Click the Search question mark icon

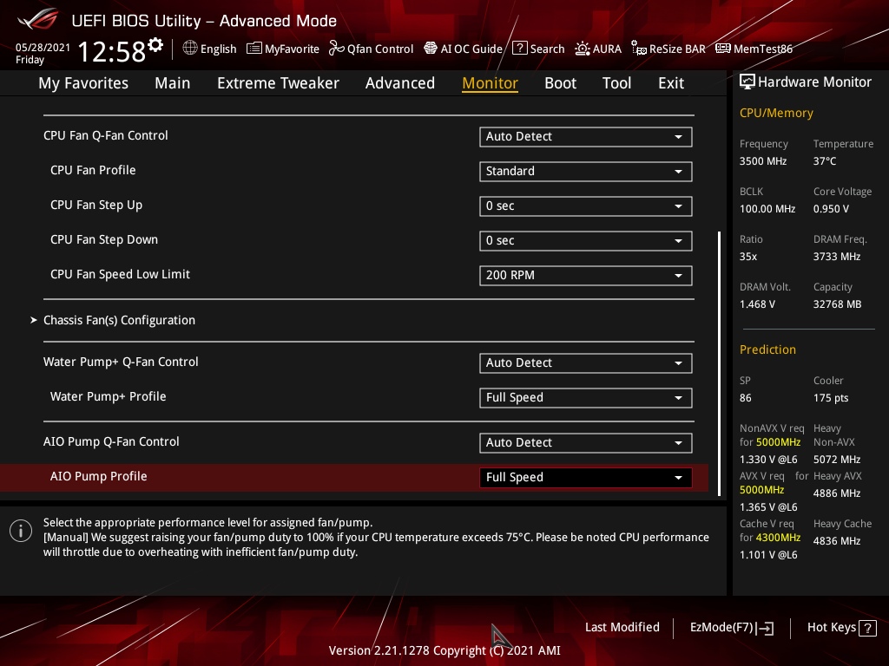(519, 49)
